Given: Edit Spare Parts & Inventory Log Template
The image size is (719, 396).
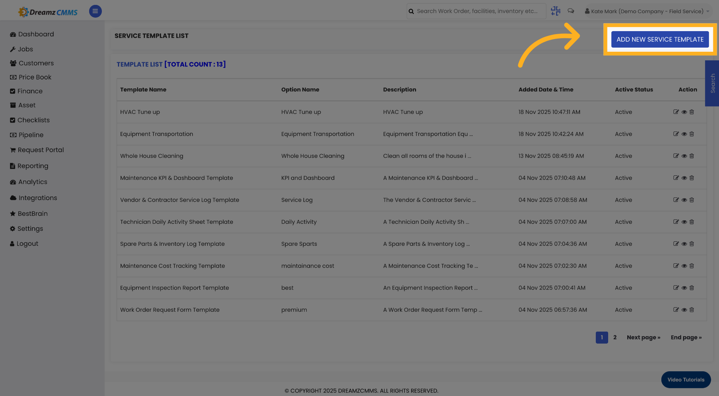Looking at the screenshot, I should click(x=676, y=244).
